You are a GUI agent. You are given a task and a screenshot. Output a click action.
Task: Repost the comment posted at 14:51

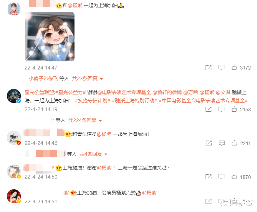click(209, 202)
